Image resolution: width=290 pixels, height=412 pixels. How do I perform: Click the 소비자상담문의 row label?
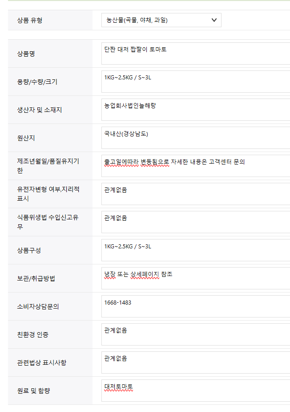pos(38,307)
